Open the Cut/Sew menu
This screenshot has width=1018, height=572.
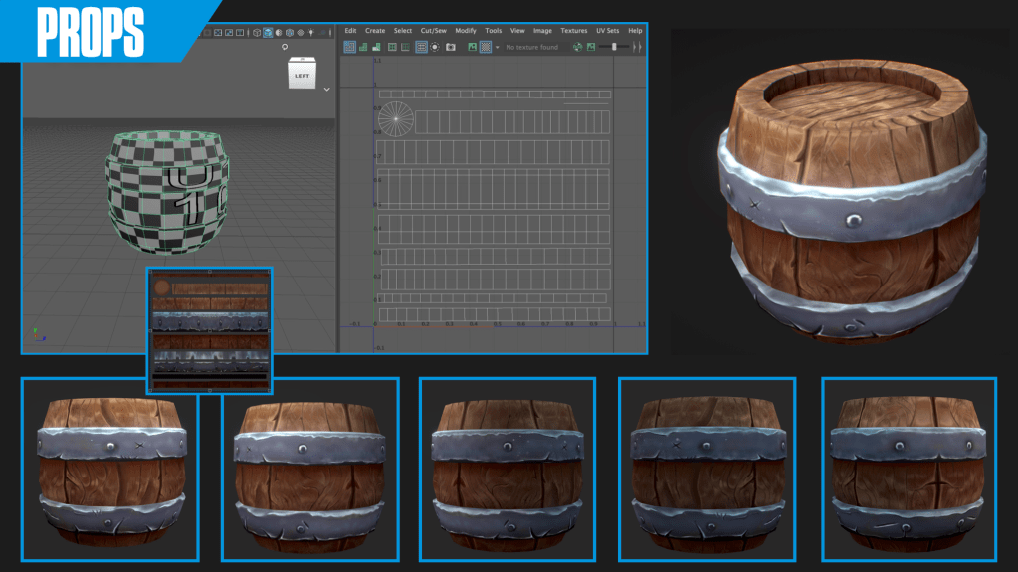click(433, 31)
